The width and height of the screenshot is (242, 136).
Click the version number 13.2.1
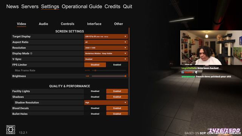[x=23, y=133]
